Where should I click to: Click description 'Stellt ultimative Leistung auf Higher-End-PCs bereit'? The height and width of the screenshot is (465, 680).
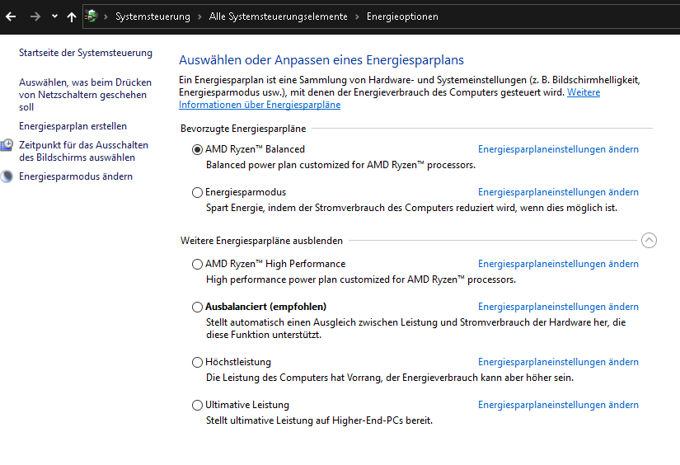click(319, 420)
